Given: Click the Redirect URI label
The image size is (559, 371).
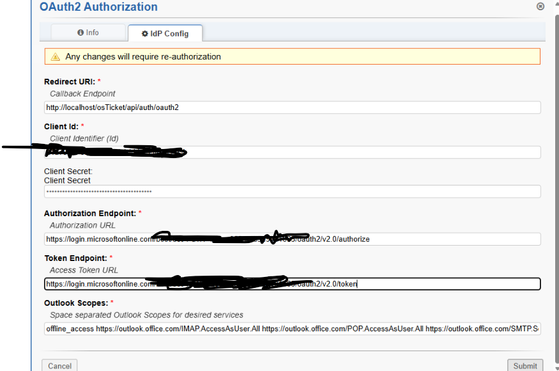Looking at the screenshot, I should 69,82.
